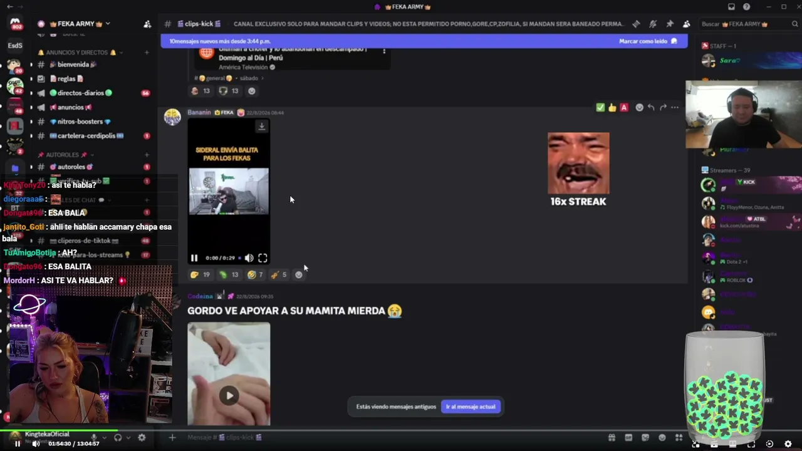Screen dimensions: 802x451
Task: Open the gift icon in message bar
Action: pos(612,437)
